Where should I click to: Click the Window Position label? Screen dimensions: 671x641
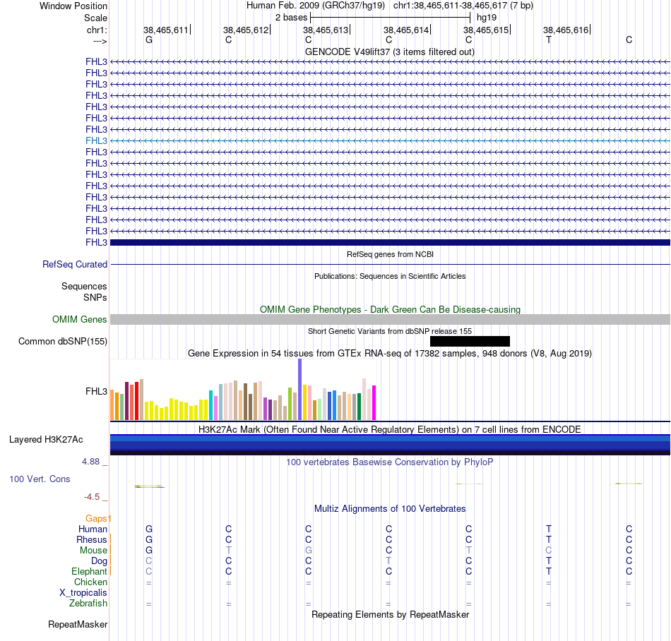[x=73, y=6]
